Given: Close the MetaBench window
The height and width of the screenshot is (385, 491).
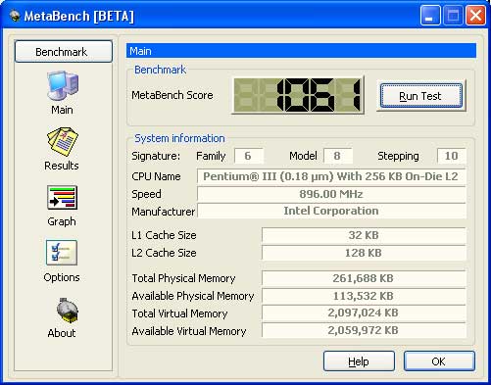Looking at the screenshot, I should pos(475,16).
